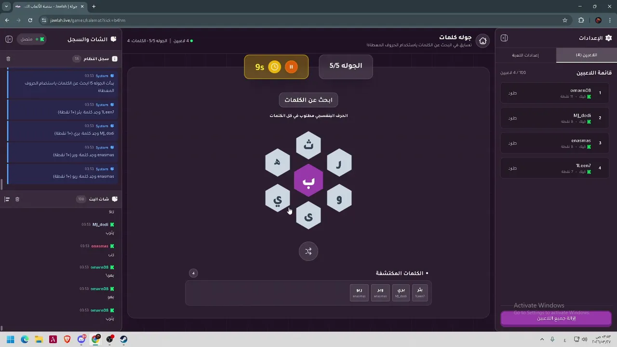Screen dimensions: 617x347
Task: Click the شات البث section header
Action: pyautogui.click(x=99, y=199)
